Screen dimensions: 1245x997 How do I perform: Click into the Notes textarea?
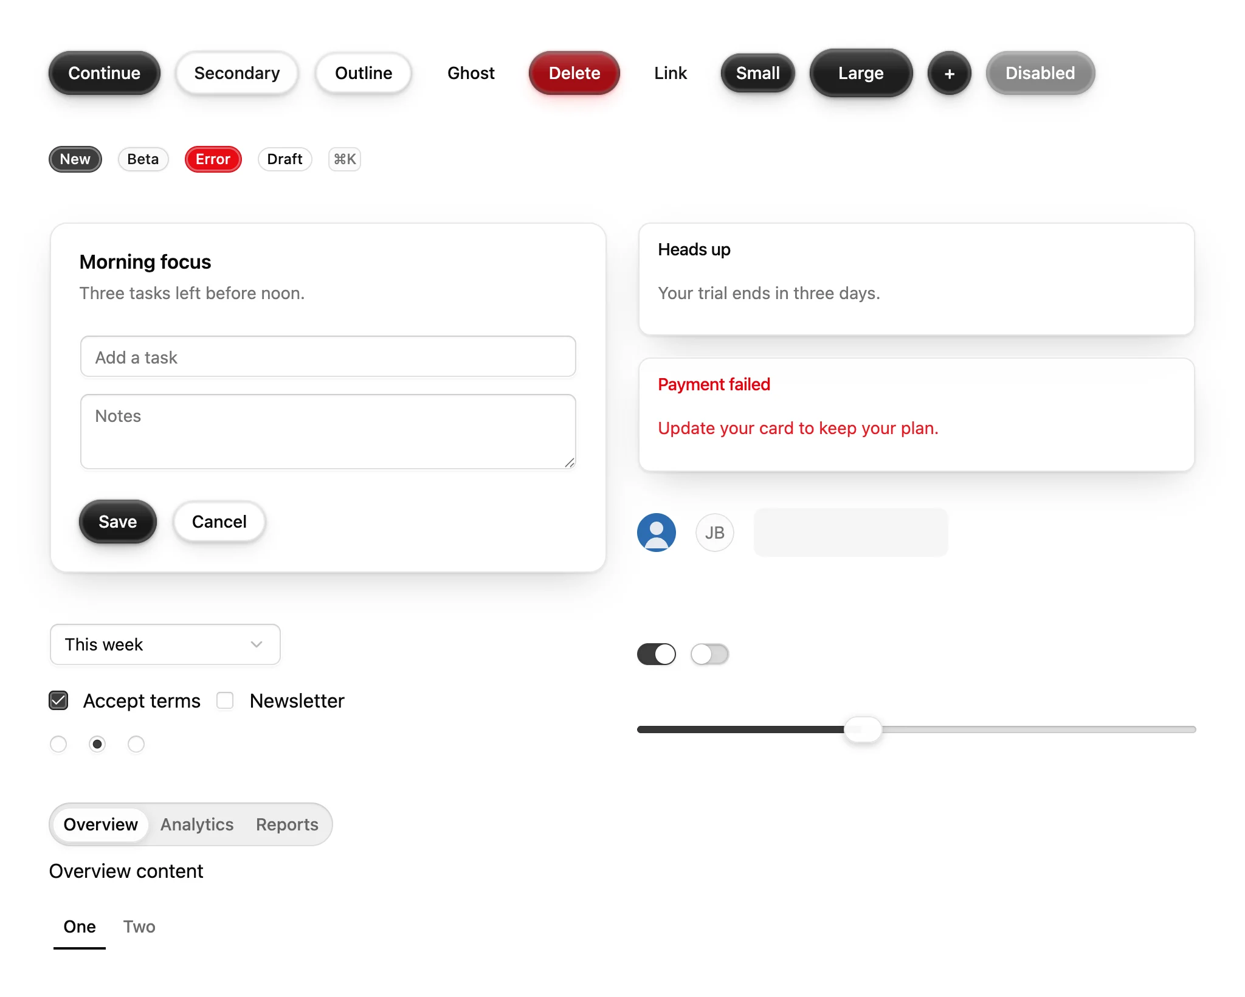tap(328, 432)
